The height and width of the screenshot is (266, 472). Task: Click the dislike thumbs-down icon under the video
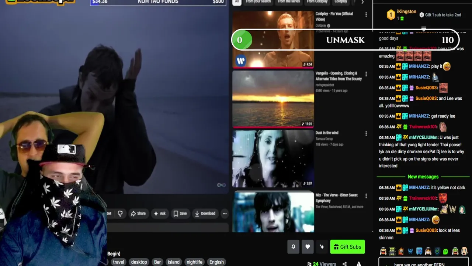click(120, 214)
